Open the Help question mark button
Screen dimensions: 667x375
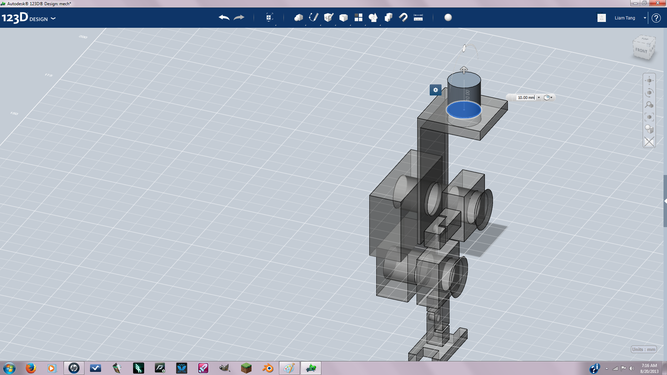tap(656, 18)
